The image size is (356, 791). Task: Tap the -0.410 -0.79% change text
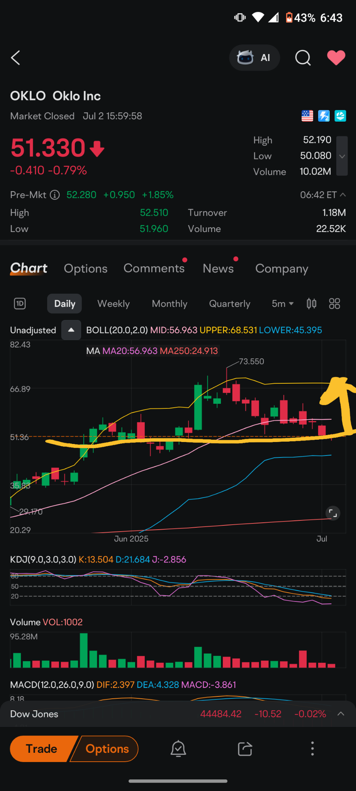pyautogui.click(x=48, y=170)
